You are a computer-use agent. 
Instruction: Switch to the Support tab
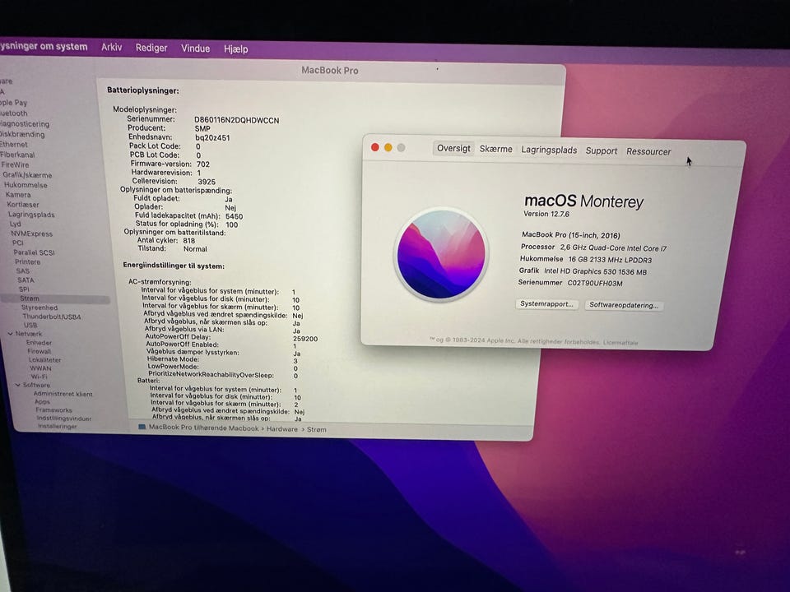tap(601, 150)
